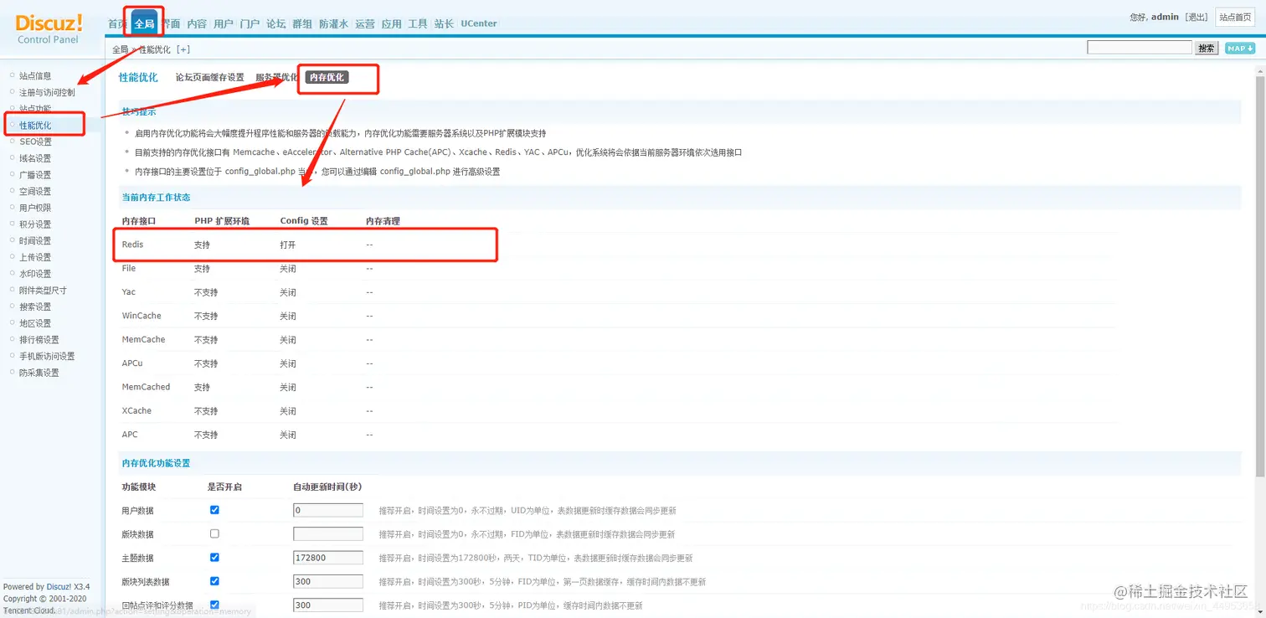Viewport: 1266px width, 618px height.
Task: Open 站点信息 in the sidebar
Action: tap(35, 76)
